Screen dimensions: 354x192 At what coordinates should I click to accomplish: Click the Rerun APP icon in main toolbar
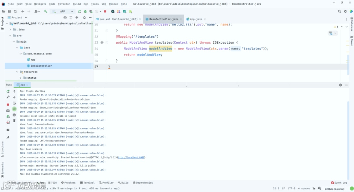click(x=79, y=11)
